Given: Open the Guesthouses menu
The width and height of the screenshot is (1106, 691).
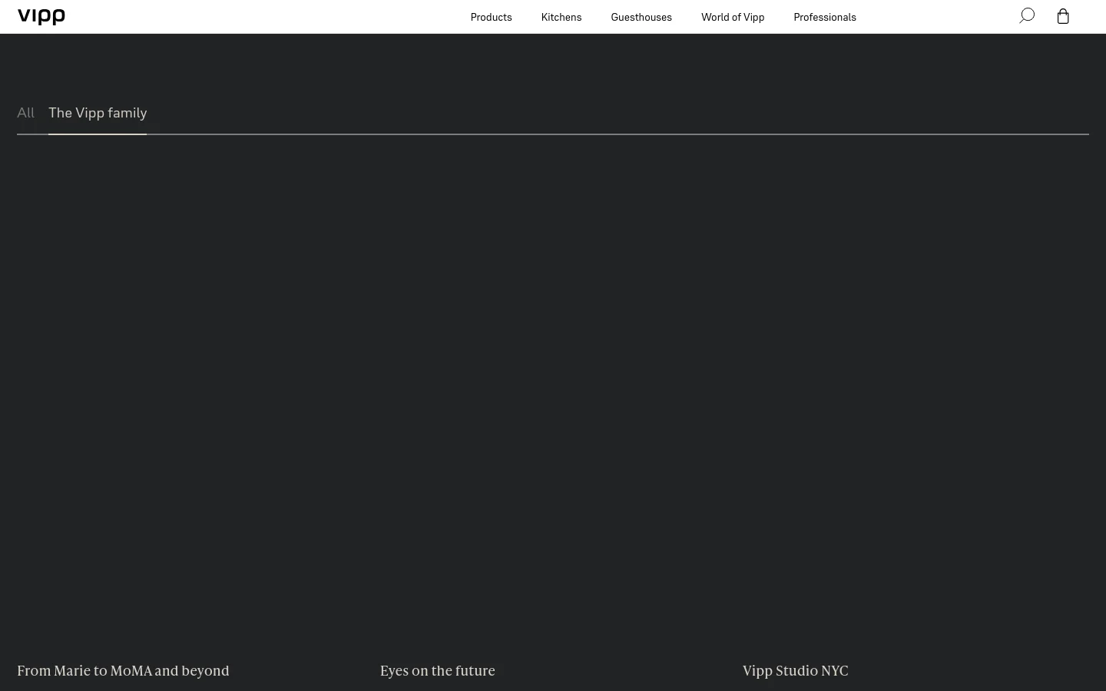Looking at the screenshot, I should point(641,17).
